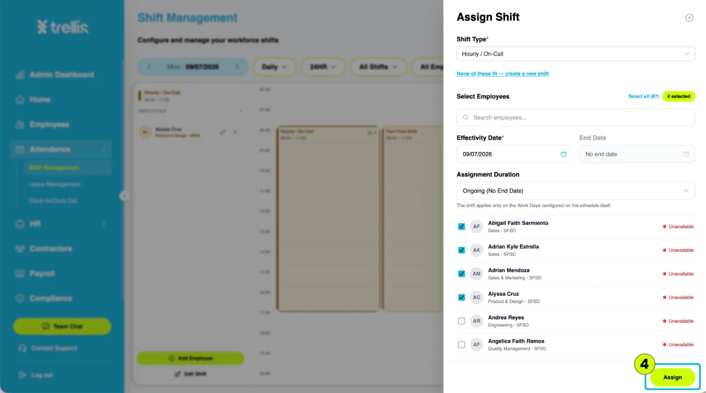Click the Unavailable status for Angelica Faith Ramos
This screenshot has width=706, height=393.
click(678, 345)
